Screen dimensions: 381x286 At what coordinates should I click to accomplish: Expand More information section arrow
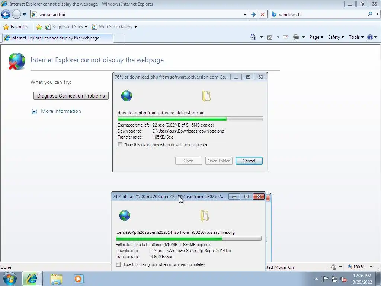tap(34, 111)
